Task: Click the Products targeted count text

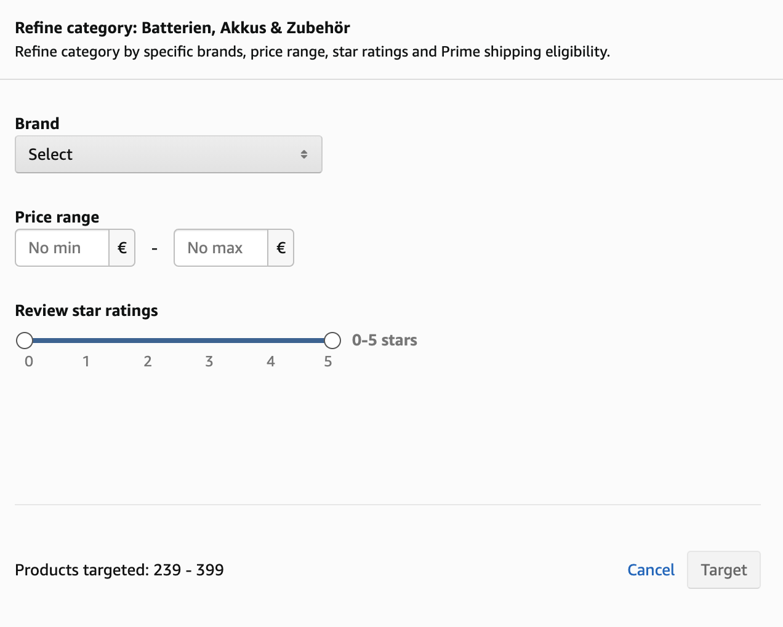Action: tap(119, 570)
